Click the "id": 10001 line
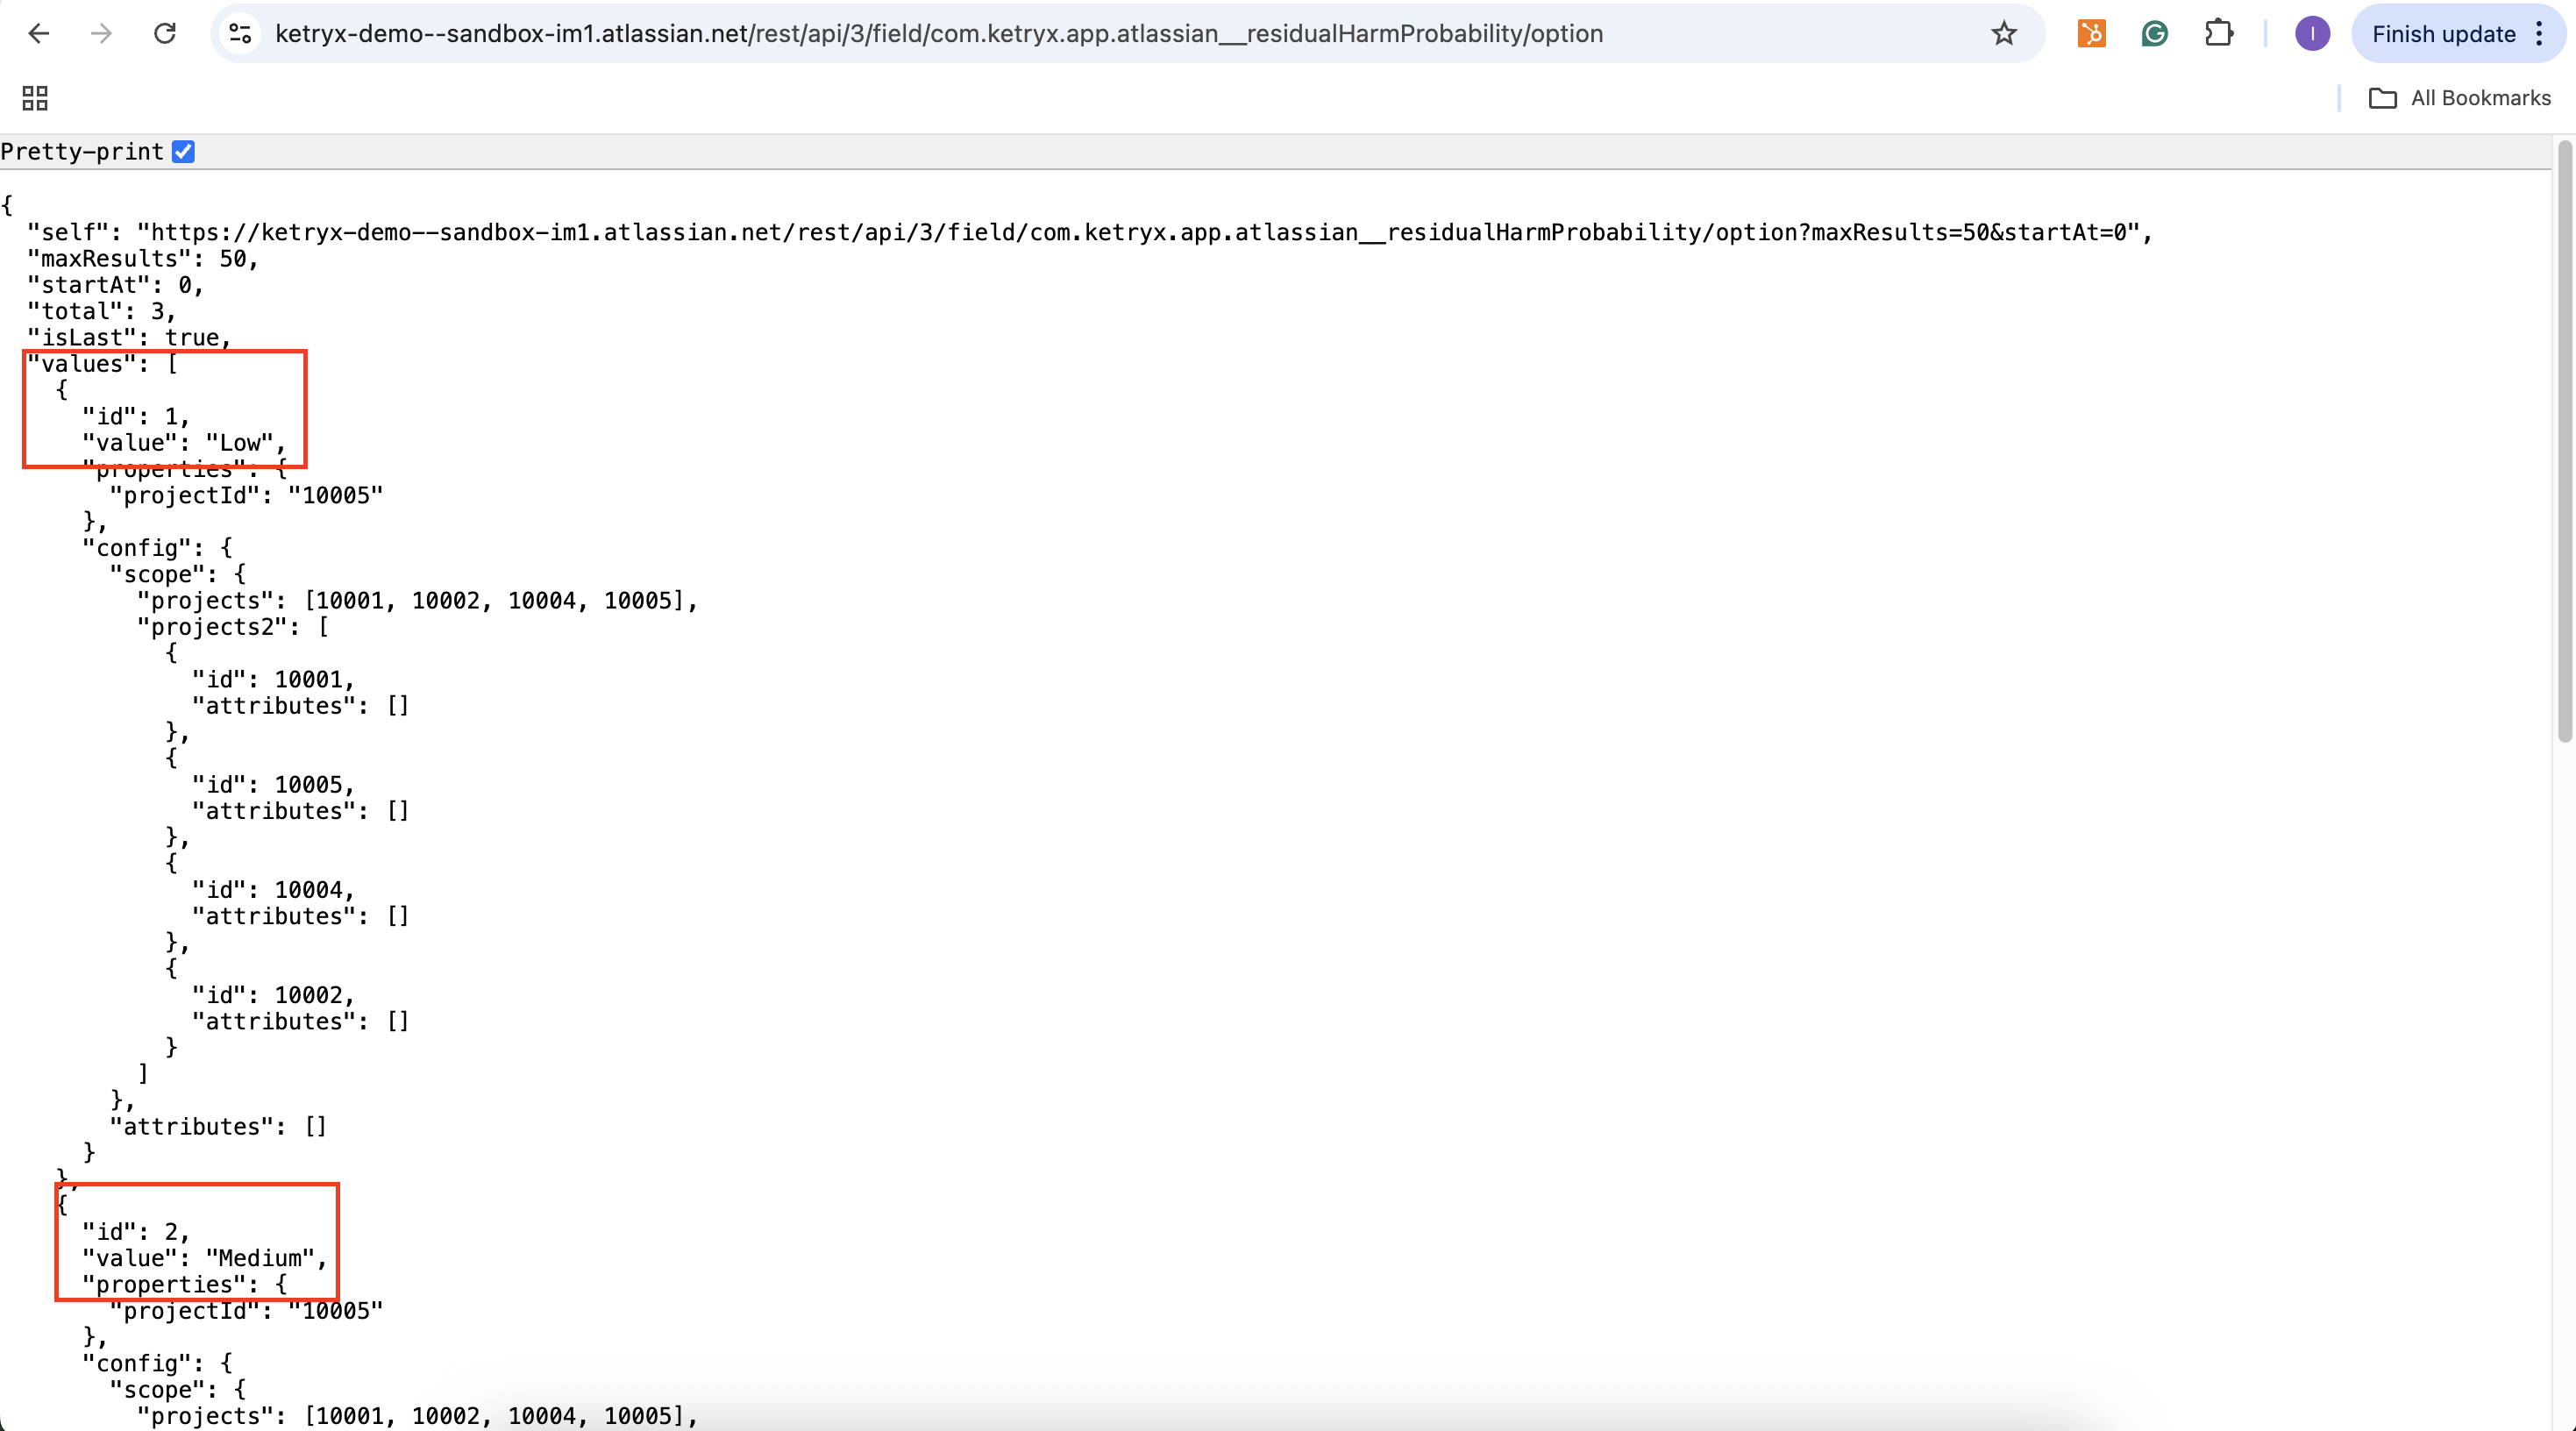Screen dimensions: 2576x1431 click(273, 680)
